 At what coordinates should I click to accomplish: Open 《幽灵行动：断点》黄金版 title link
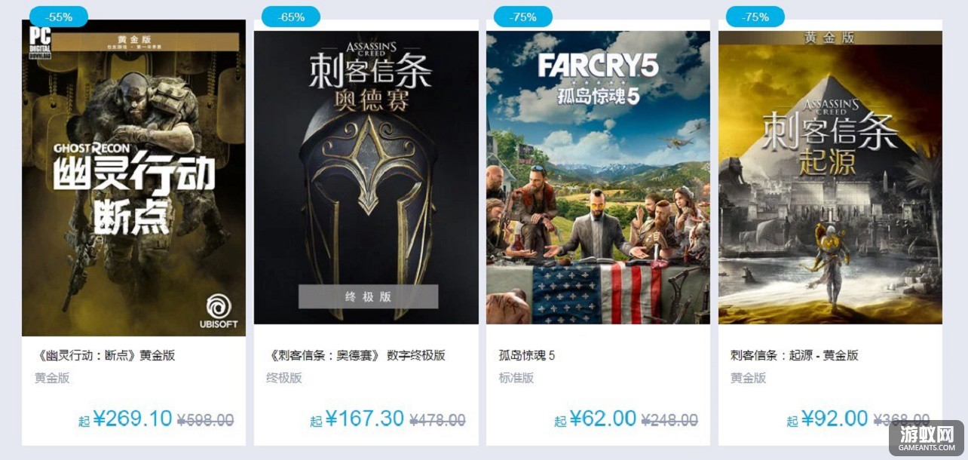105,355
